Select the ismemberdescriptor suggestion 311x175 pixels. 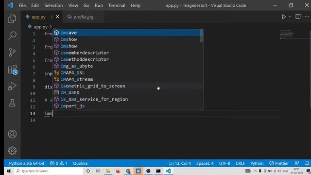[126, 52]
